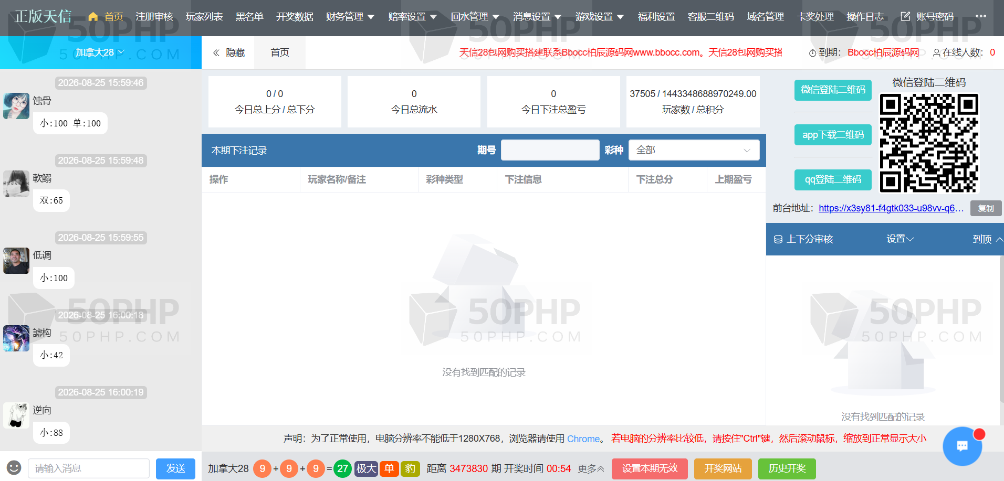Focus the 期号 input field
Screen dimensions: 1004x481
tap(550, 150)
